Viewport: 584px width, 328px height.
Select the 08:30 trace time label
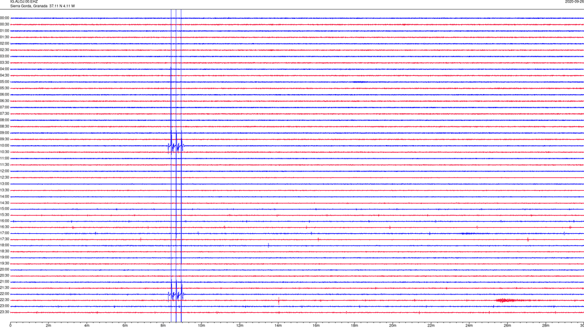5,126
